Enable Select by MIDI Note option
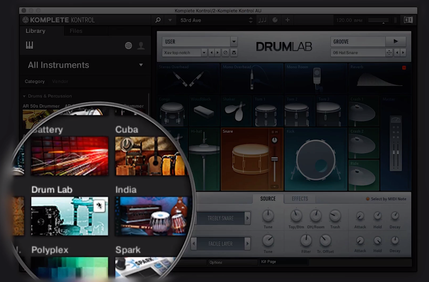Viewport: 429px width, 282px height. click(x=386, y=199)
